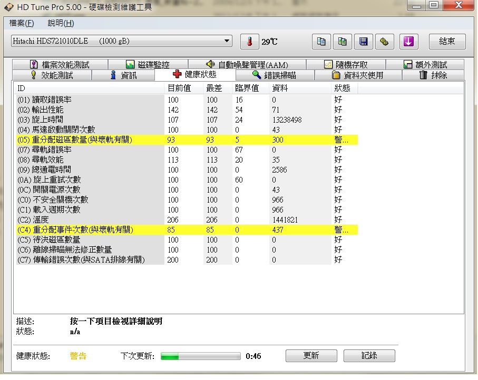
Task: Select the (C1) 載入週期次數 row
Action: coord(187,210)
